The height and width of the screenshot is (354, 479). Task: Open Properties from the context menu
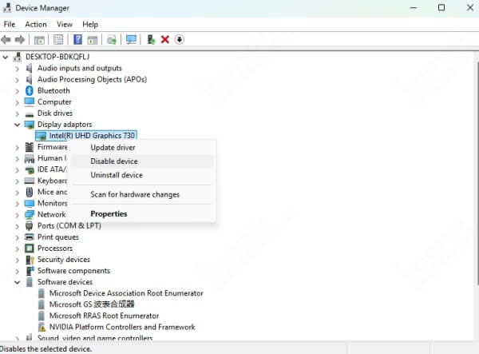(143, 213)
